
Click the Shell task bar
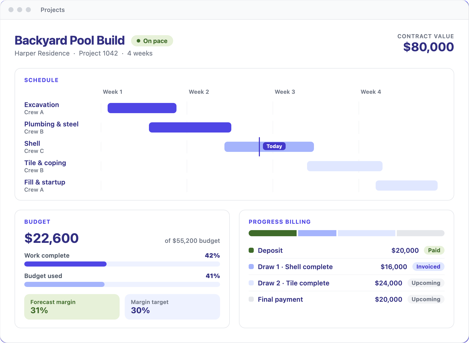coord(269,147)
